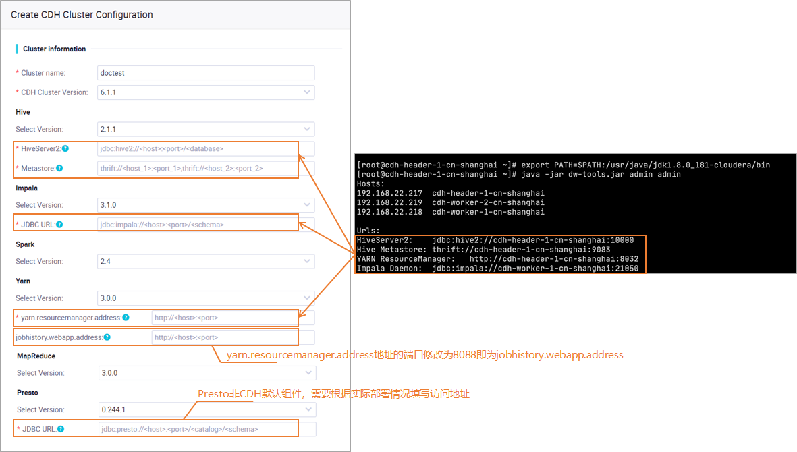Open Spark Select Version dropdown

click(x=206, y=262)
